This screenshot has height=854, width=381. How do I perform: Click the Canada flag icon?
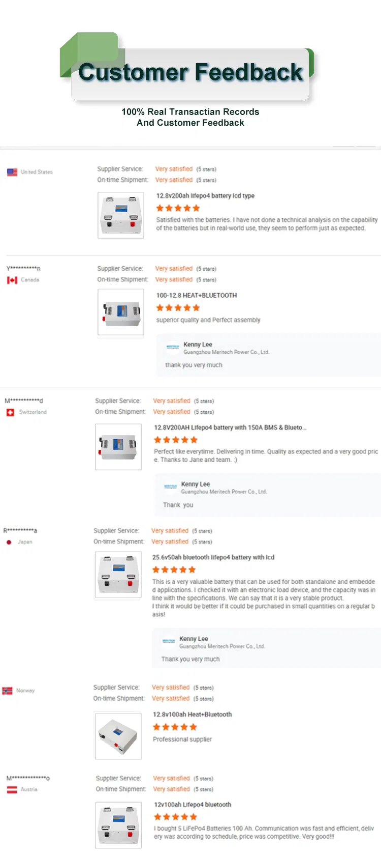tap(12, 280)
